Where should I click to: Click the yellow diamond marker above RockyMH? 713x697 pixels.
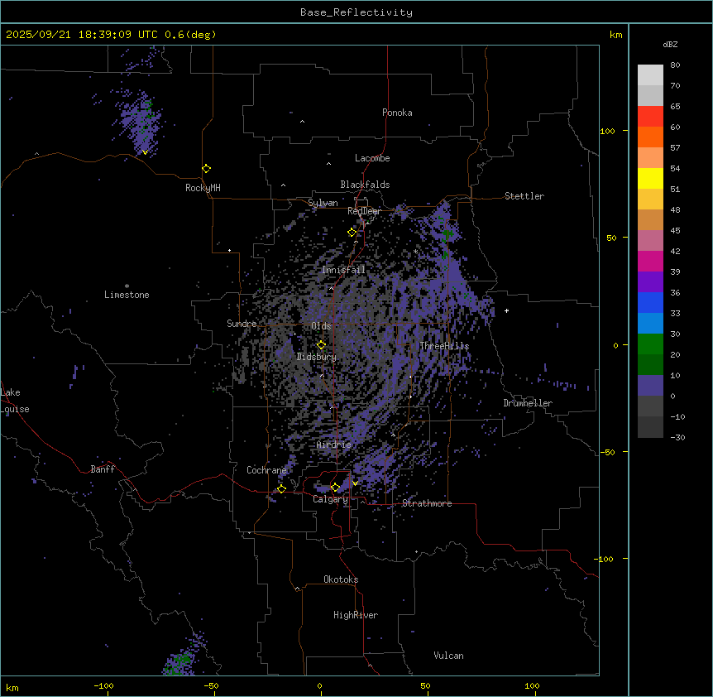[206, 168]
